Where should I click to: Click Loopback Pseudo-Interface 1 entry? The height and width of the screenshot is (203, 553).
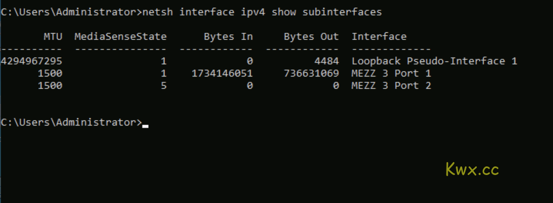click(434, 61)
